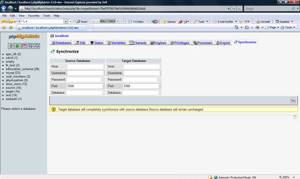Switch to the Databases tab
Image resolution: width=300 pixels, height=179 pixels.
pyautogui.click(x=62, y=43)
